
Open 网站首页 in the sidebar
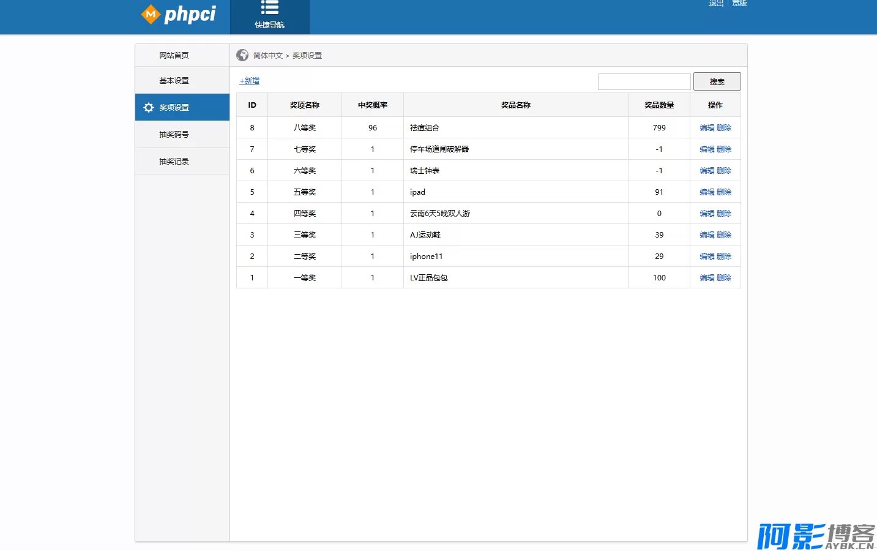point(174,55)
